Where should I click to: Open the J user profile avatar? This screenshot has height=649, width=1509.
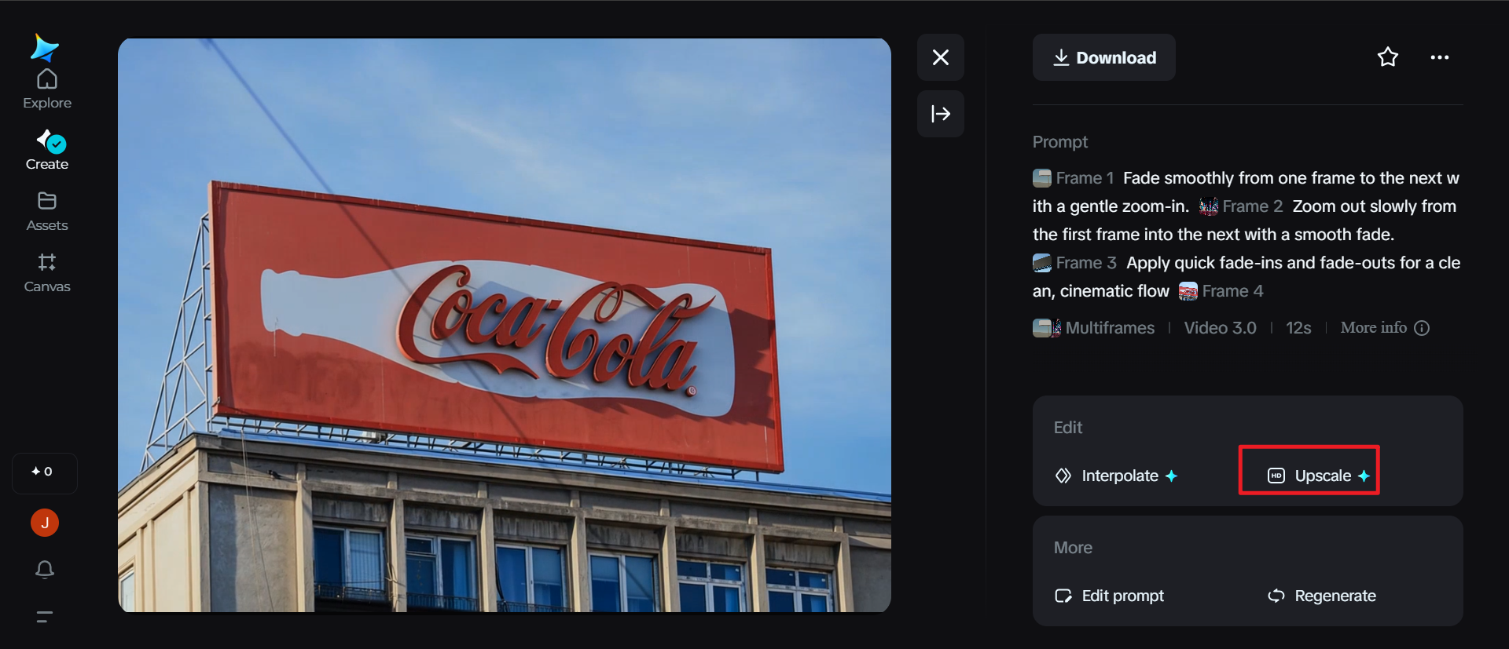pos(45,523)
